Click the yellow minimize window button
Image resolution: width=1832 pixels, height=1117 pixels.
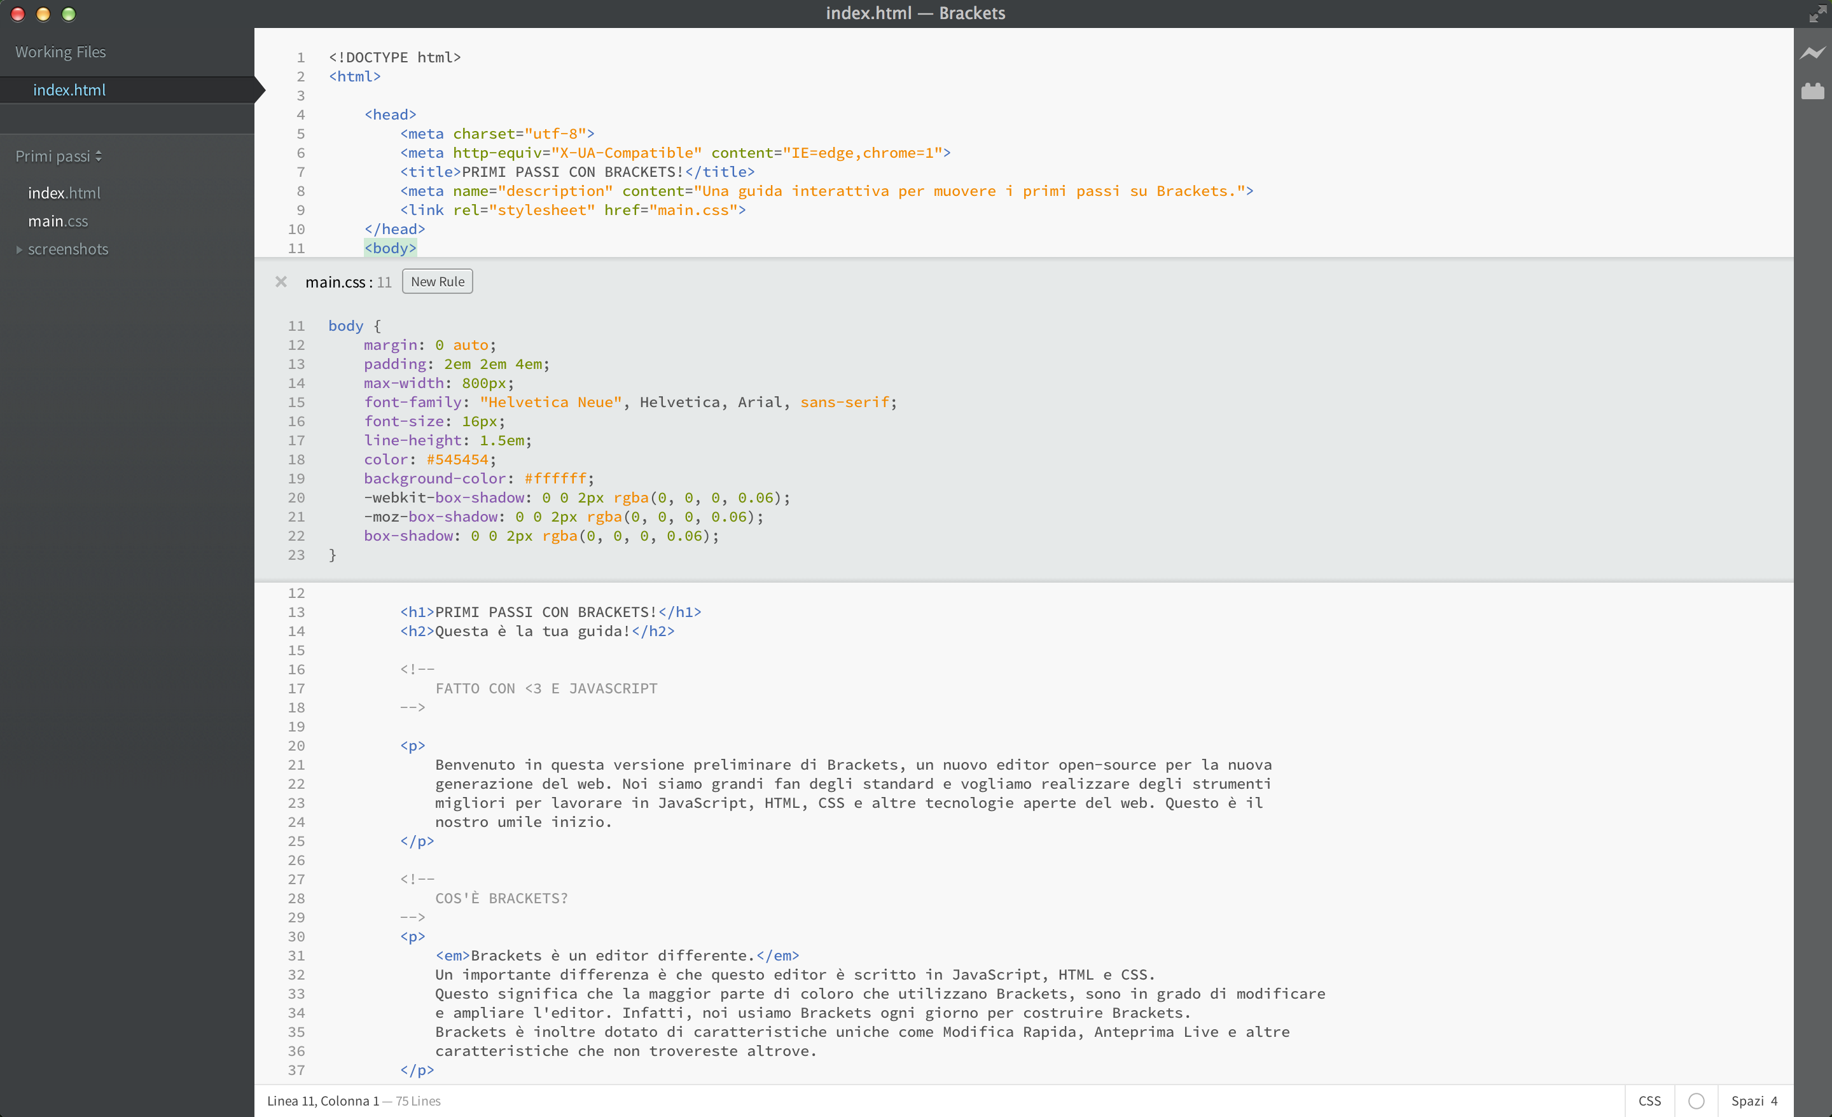click(43, 14)
